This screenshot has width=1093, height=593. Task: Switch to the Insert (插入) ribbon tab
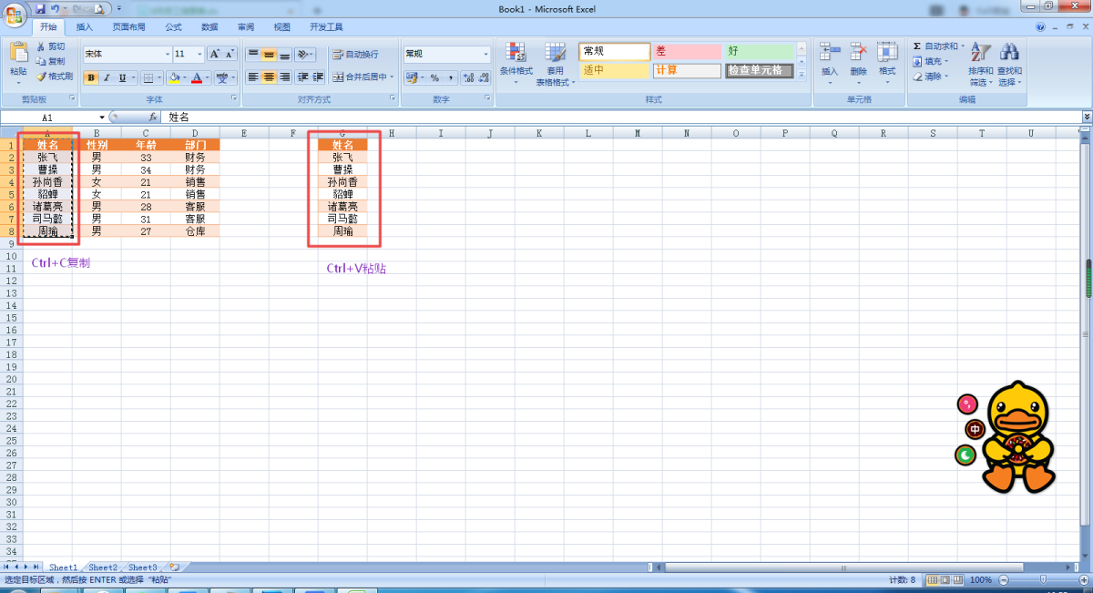85,27
